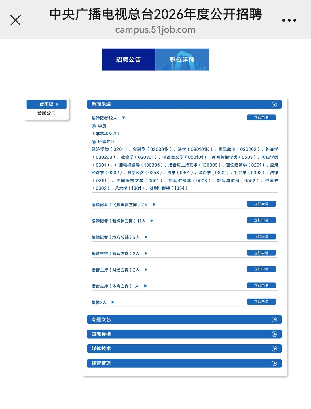Expand 编辑记者（新媒体方向）11人 triangle
The width and height of the screenshot is (311, 409).
coord(152,221)
